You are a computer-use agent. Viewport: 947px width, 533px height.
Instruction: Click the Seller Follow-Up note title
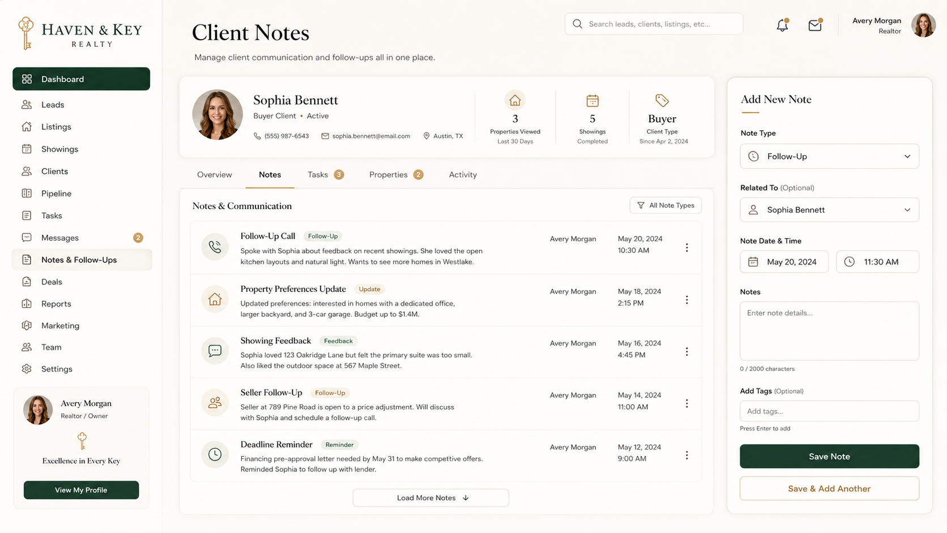(271, 393)
